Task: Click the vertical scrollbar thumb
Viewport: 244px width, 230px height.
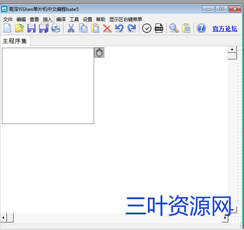Action: pyautogui.click(x=232, y=56)
